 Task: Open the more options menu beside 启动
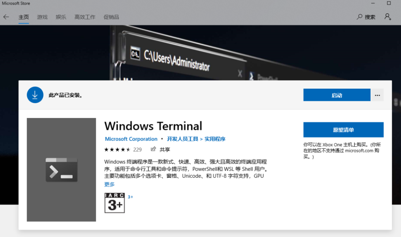pos(377,95)
